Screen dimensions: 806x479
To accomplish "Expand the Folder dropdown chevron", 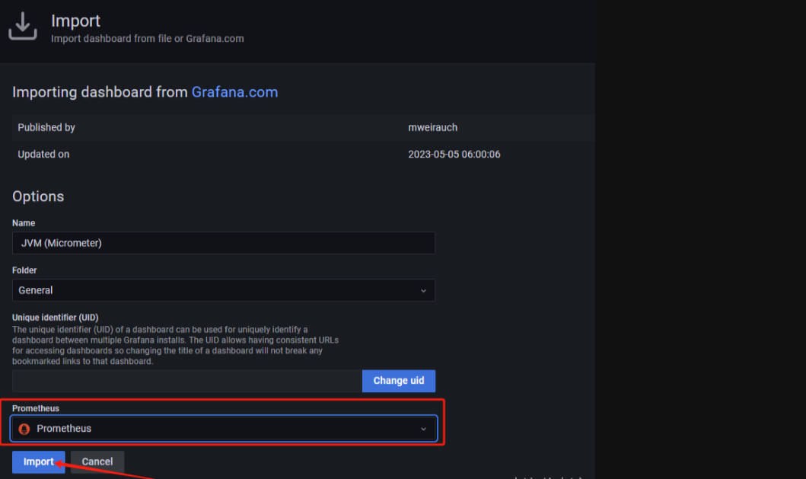I will pyautogui.click(x=424, y=291).
